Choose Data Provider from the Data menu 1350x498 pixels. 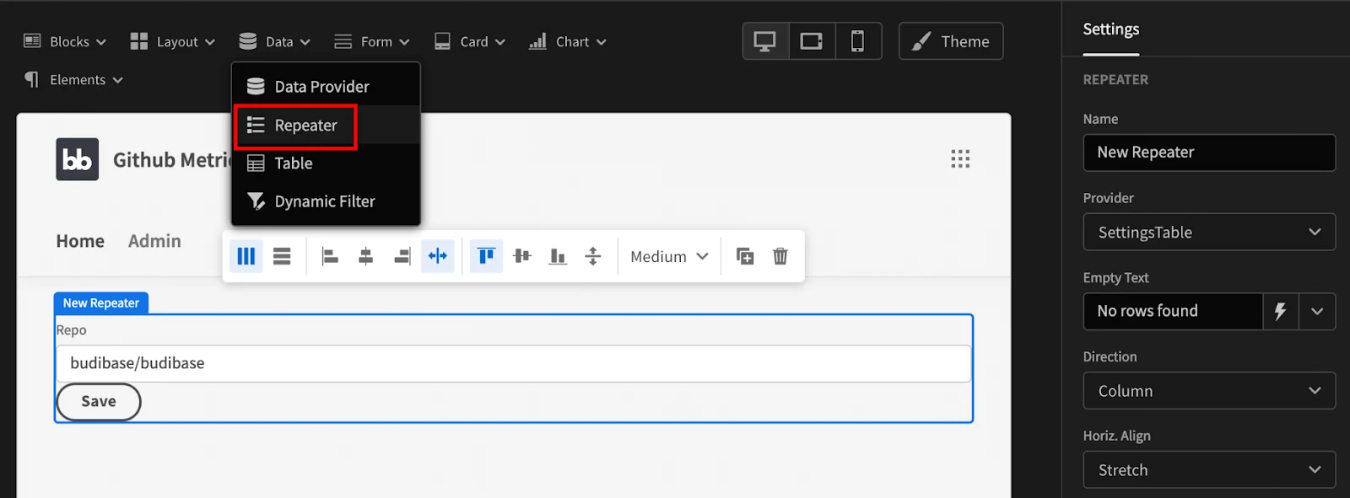point(326,87)
